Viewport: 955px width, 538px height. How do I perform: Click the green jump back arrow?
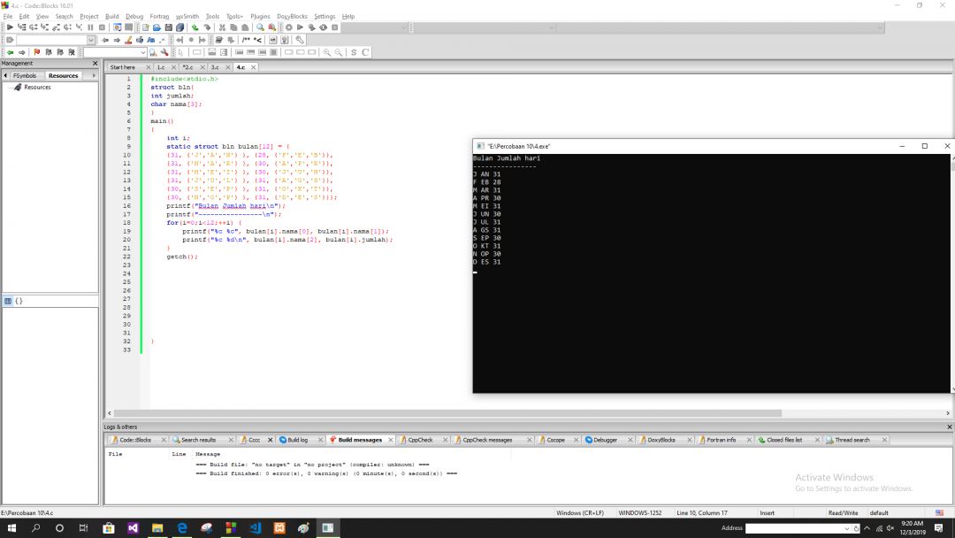pos(11,52)
